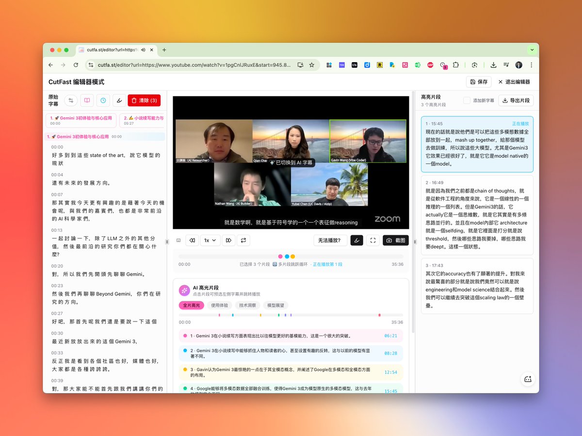582x436 pixels.
Task: Click the ABP extension icon
Action: coord(430,65)
